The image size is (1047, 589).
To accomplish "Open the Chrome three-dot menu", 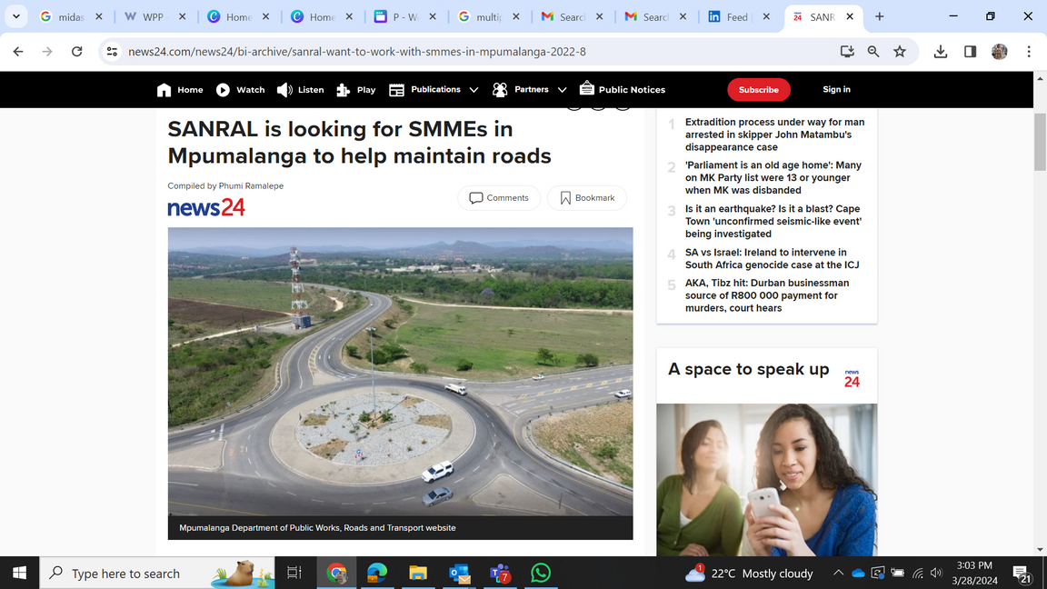I will 1028,52.
